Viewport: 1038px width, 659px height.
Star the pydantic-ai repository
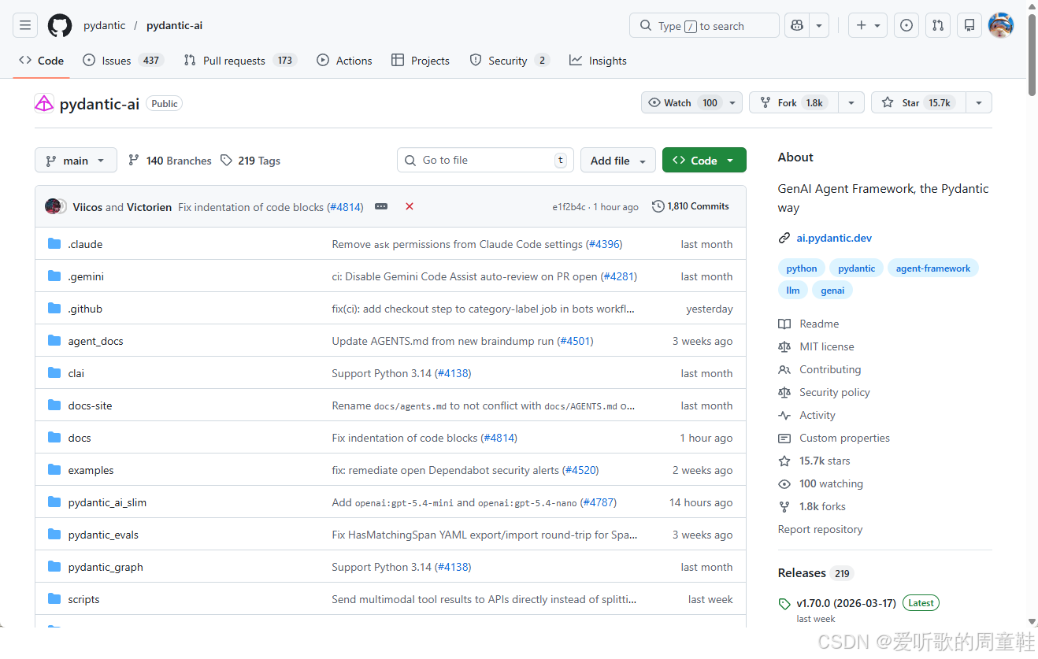pos(918,102)
